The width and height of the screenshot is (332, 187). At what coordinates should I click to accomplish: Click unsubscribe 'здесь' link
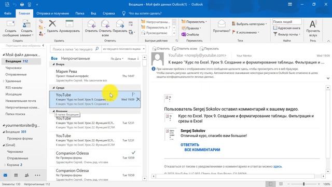tap(278, 166)
